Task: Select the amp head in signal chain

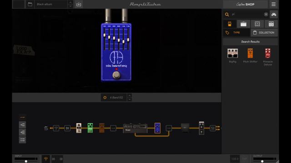Action: pyautogui.click(x=135, y=128)
